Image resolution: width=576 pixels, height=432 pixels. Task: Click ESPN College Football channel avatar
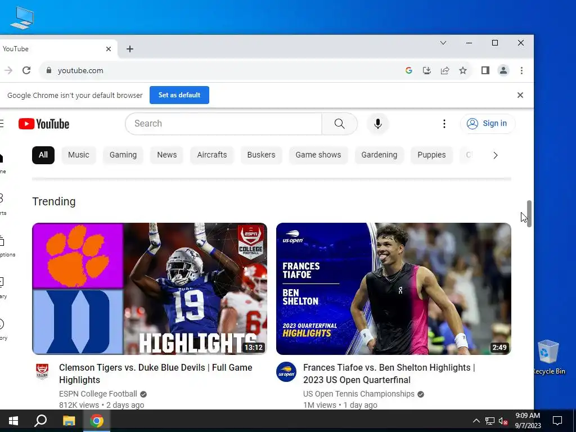(42, 371)
